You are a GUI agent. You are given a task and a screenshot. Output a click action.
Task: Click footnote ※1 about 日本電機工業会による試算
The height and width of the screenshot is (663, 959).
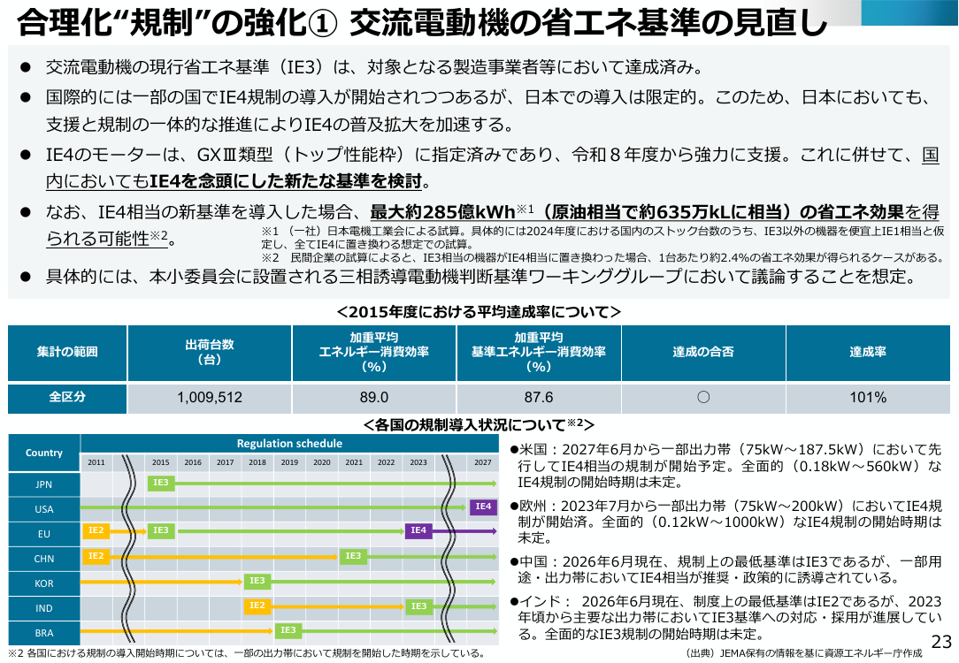coord(603,237)
